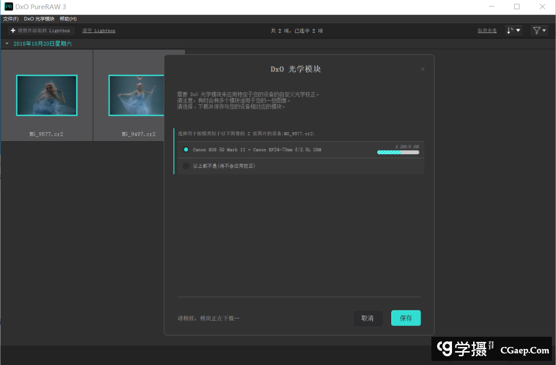Select the MG_9577.cr2 thumbnail
The image size is (556, 365).
pos(46,95)
